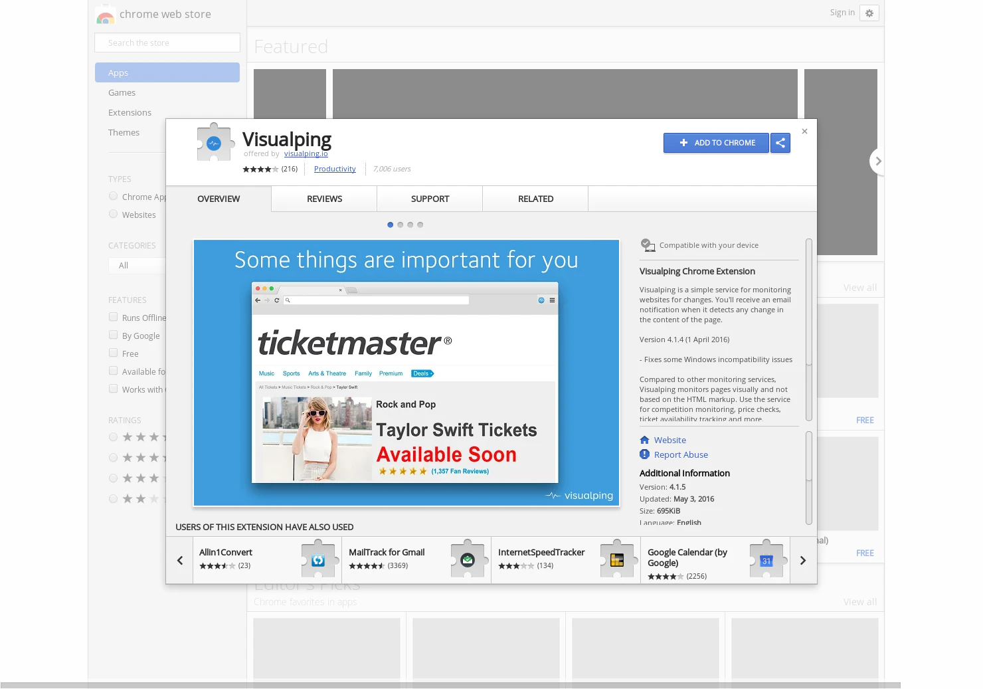Enable the Available for Android checkbox
983x689 pixels.
click(114, 371)
